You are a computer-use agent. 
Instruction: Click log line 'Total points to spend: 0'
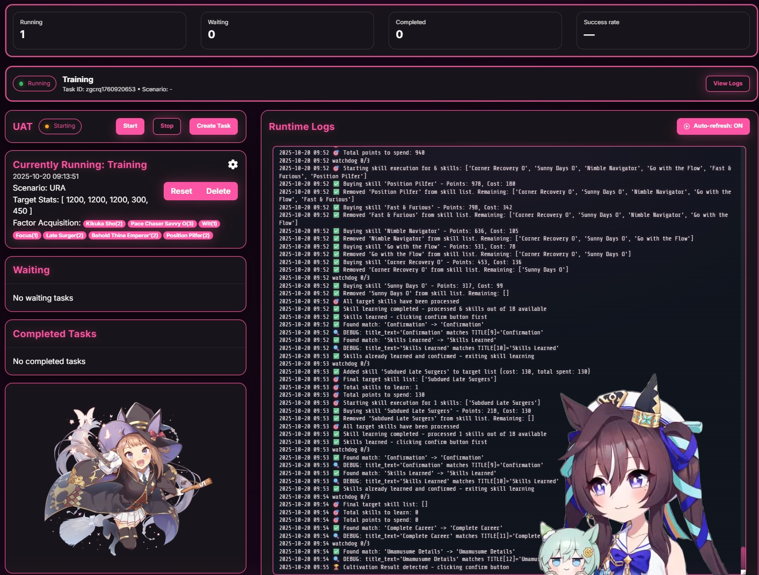348,520
